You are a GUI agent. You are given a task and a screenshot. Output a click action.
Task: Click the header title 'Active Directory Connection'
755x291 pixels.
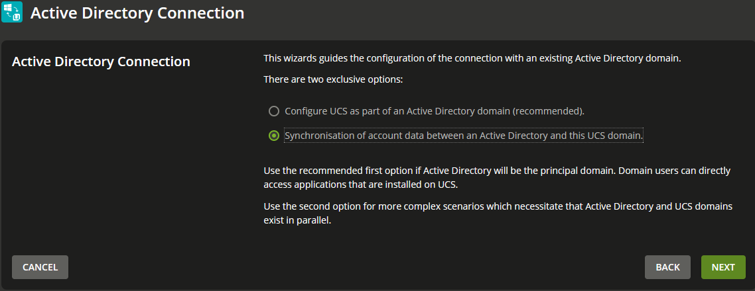click(137, 13)
